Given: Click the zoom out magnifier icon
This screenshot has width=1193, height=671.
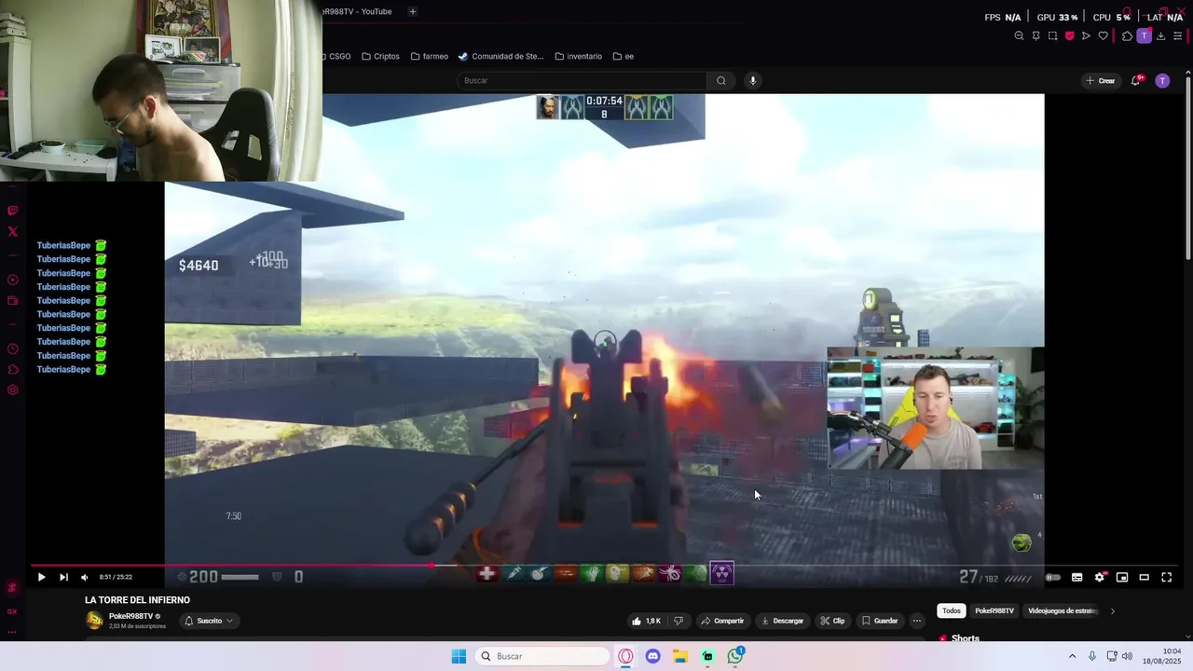Looking at the screenshot, I should pos(1019,35).
